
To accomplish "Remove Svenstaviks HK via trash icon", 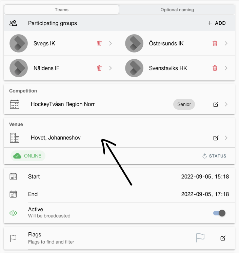I will click(x=215, y=68).
